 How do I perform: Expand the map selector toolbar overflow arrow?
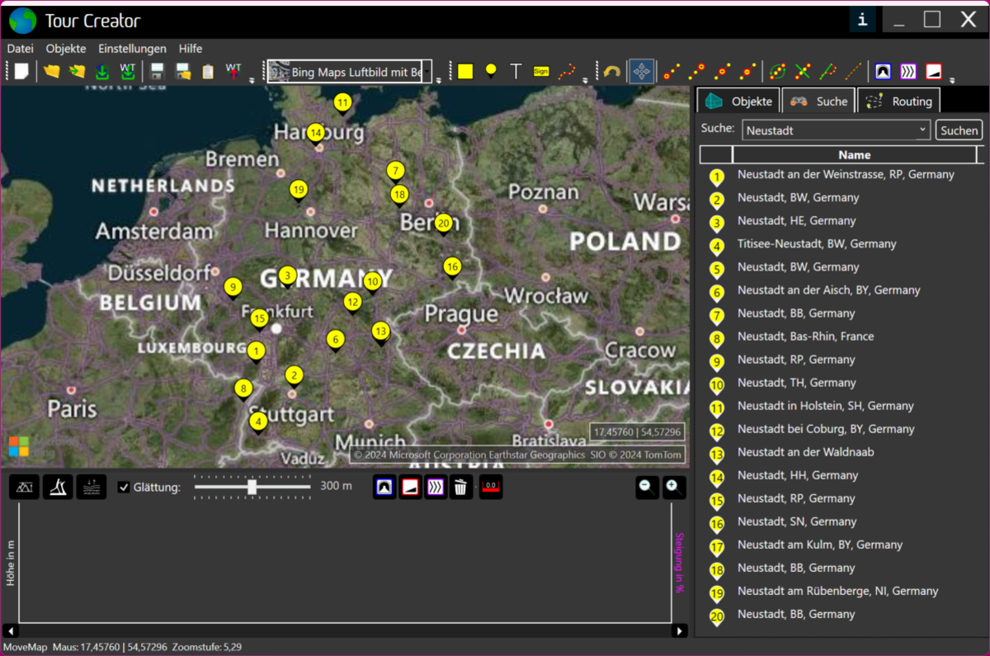(439, 80)
